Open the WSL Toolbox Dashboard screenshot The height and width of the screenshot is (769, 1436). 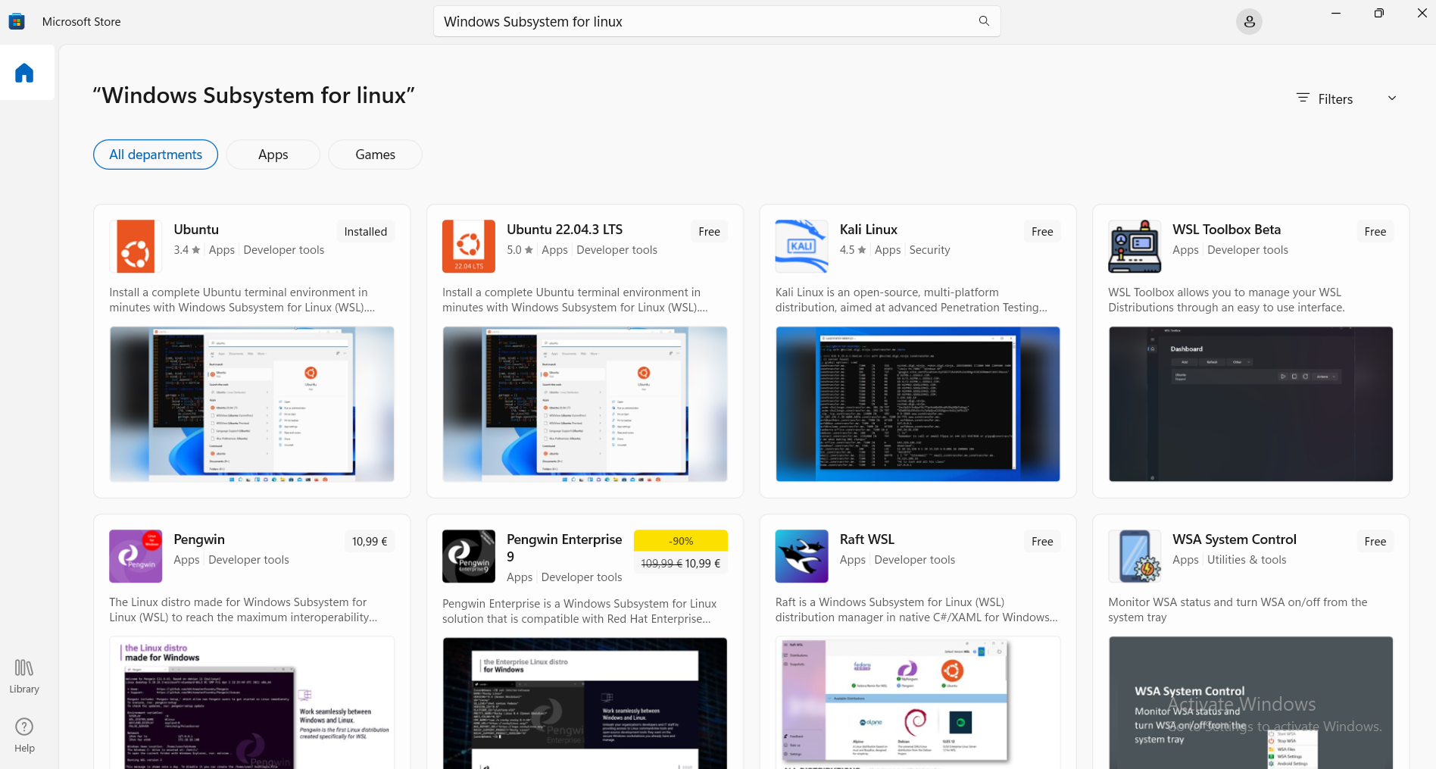click(x=1250, y=404)
